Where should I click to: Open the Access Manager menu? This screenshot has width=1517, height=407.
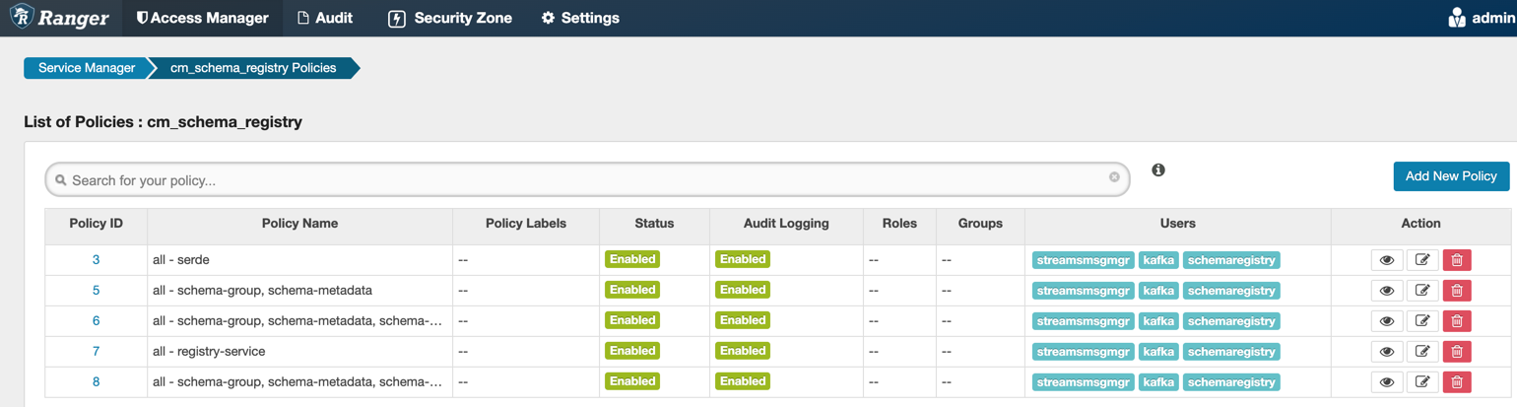tap(202, 18)
